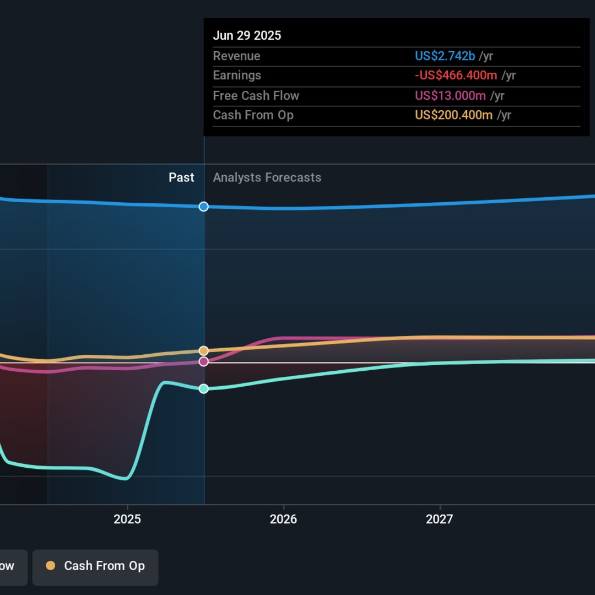
Task: Click the Revenue value US$2.742b
Action: 445,56
